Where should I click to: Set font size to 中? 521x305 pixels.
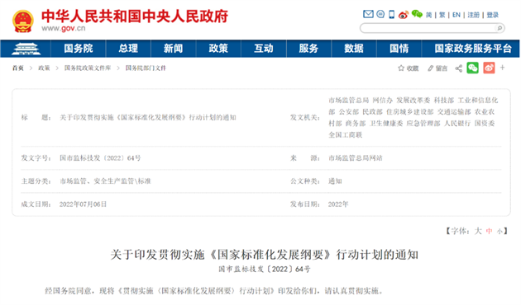pos(489,231)
